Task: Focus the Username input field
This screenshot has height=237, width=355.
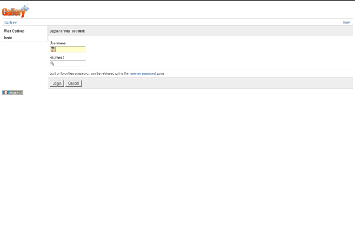Action: pyautogui.click(x=67, y=49)
